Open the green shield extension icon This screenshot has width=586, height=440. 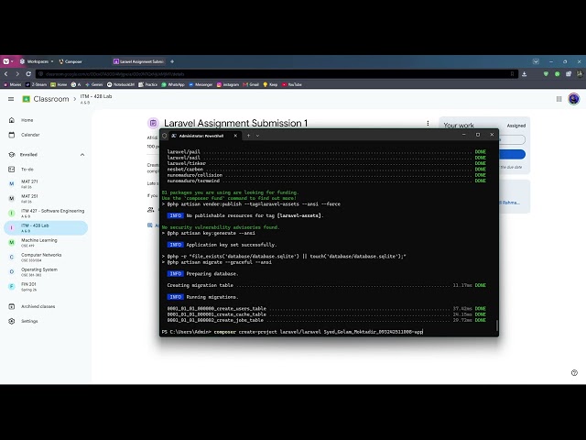pos(546,74)
